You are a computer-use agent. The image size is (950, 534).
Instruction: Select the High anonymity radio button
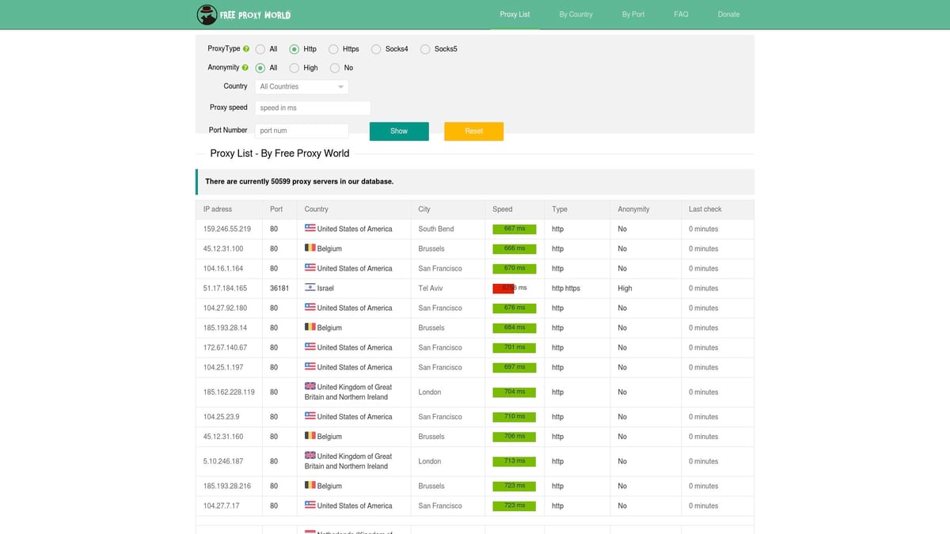[294, 68]
